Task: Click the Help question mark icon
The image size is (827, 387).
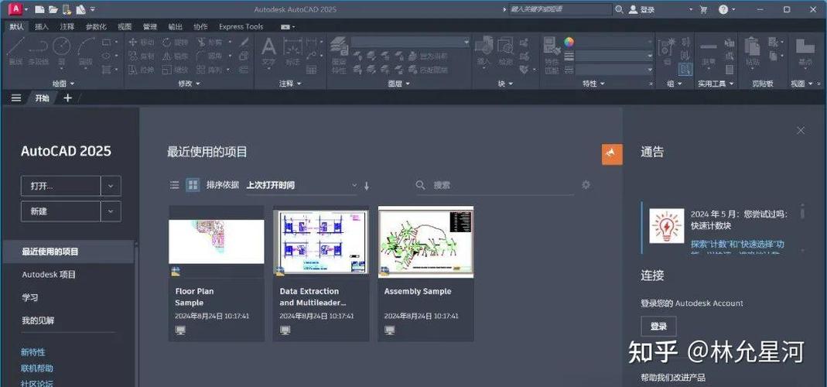Action: [x=723, y=9]
